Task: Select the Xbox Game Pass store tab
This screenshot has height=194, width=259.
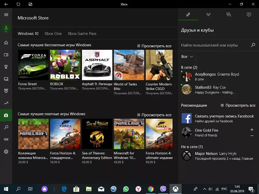Action: 82,34
